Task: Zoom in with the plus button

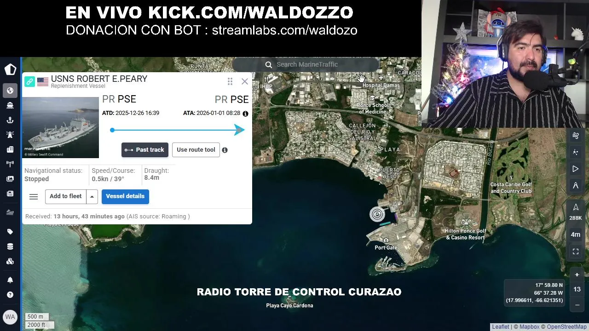Action: [x=577, y=274]
